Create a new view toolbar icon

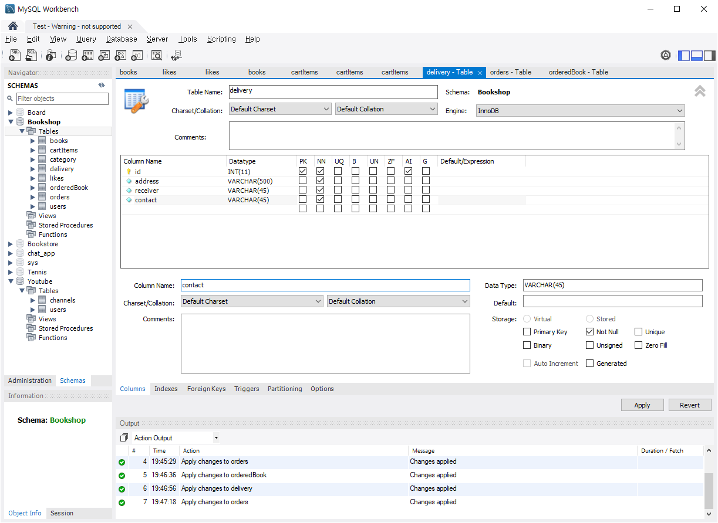click(x=104, y=55)
